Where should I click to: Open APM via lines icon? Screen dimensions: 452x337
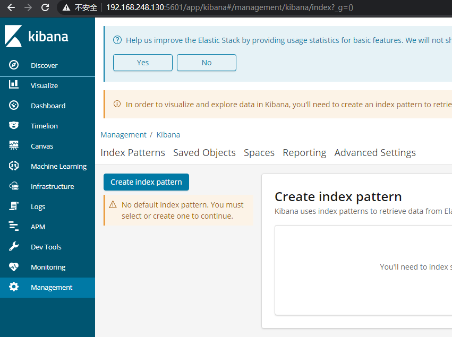(14, 226)
